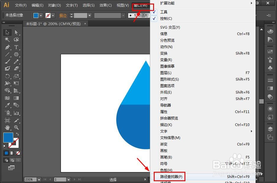Uncheck 工具 in the Window menu
Screen dimensions: 277x183
pyautogui.click(x=164, y=12)
